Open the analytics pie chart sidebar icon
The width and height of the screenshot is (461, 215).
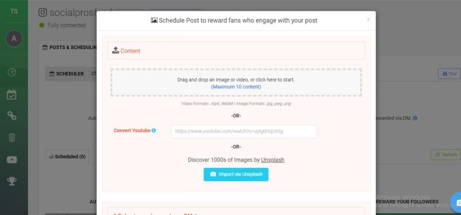pyautogui.click(x=12, y=73)
